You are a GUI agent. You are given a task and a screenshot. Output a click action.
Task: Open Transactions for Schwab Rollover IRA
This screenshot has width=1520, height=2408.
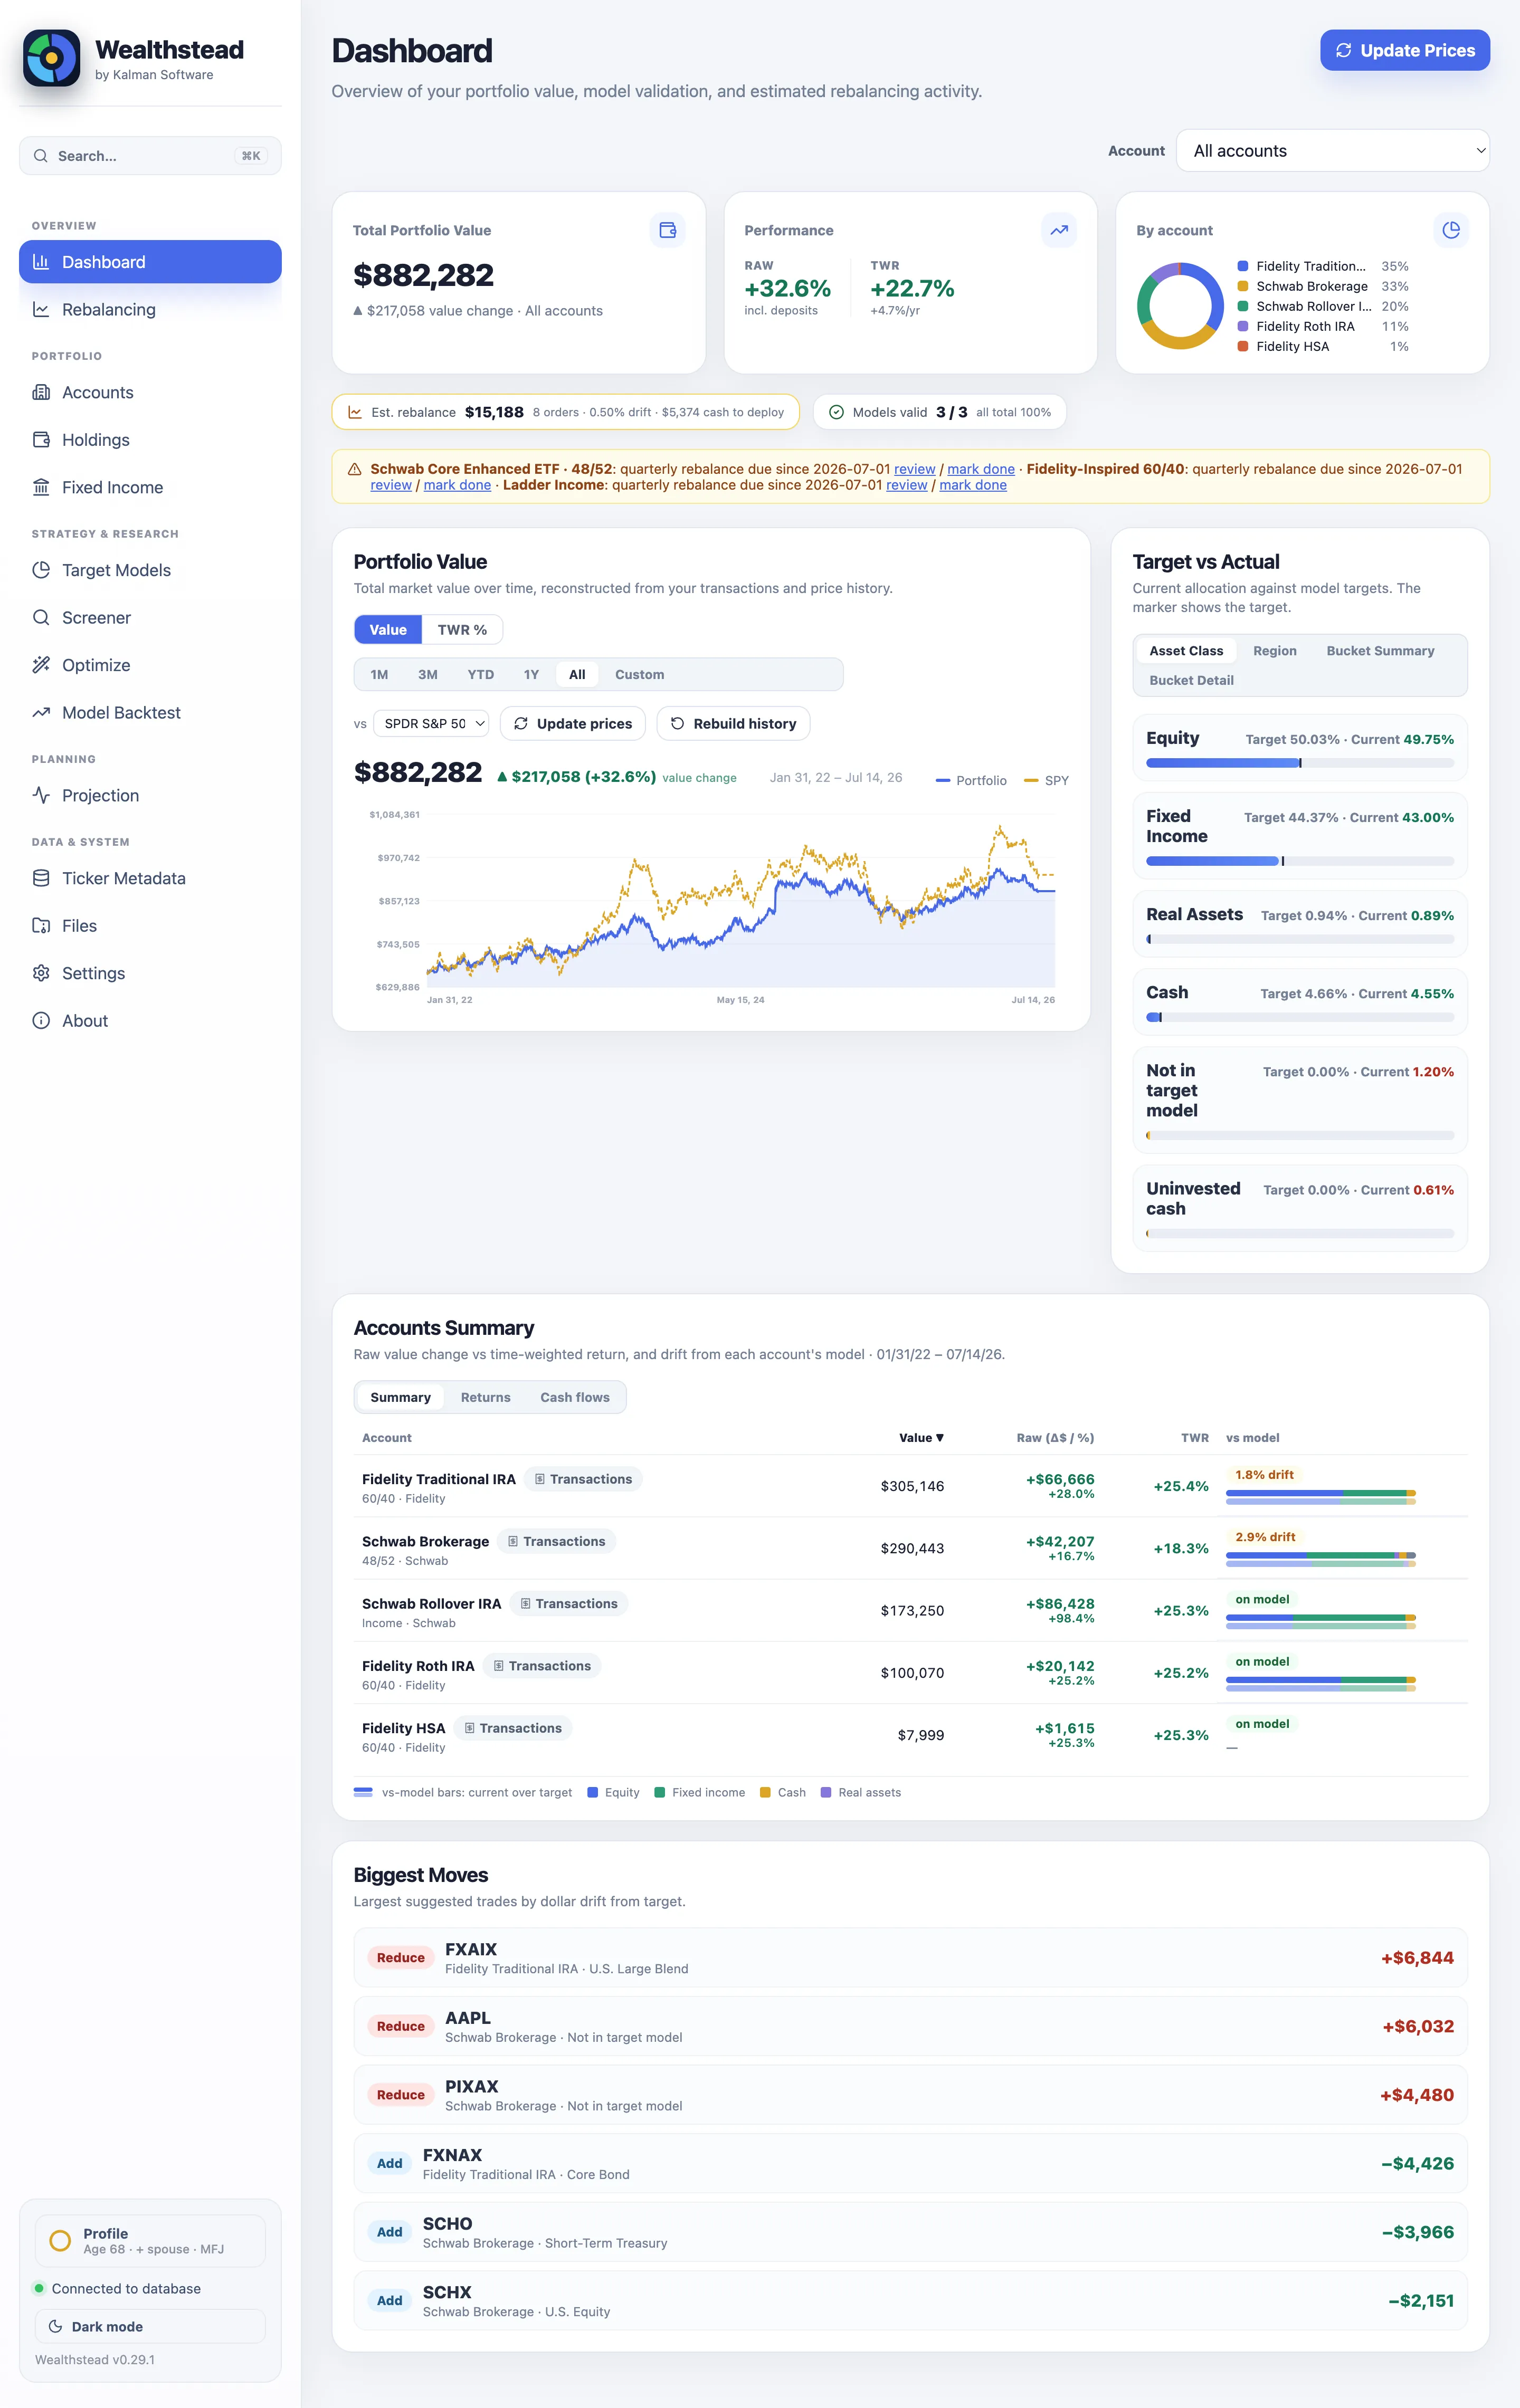point(569,1604)
